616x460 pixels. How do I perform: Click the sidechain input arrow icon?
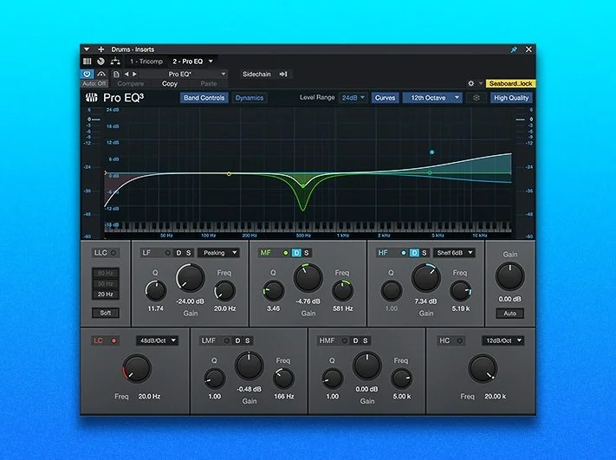(283, 74)
